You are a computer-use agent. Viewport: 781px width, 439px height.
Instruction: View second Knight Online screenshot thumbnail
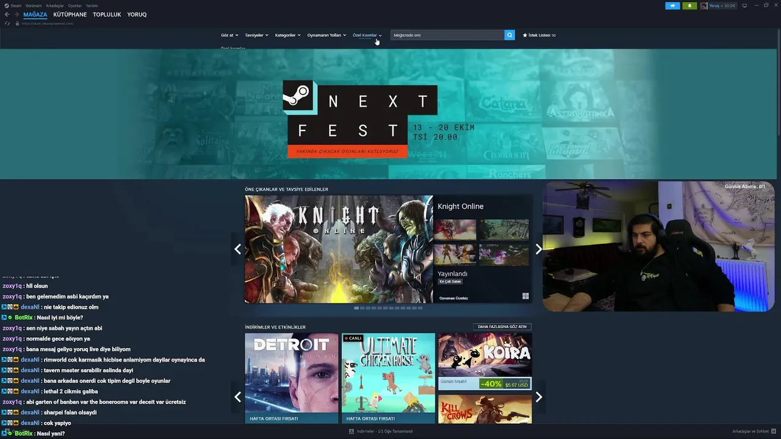point(504,230)
